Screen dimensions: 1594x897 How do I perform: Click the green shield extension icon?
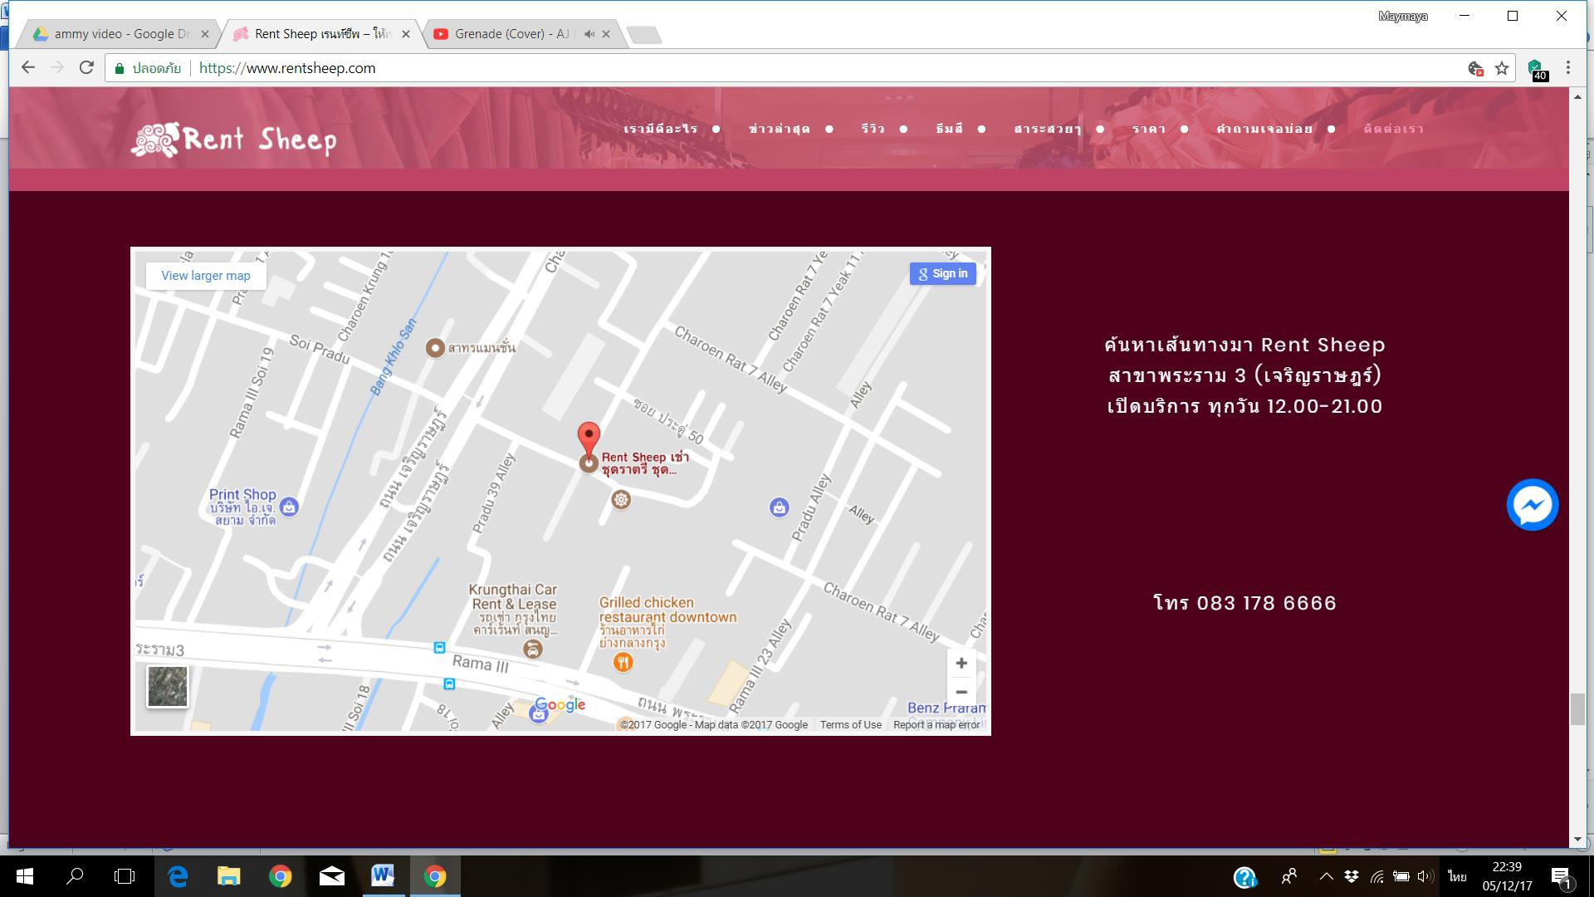(1536, 69)
